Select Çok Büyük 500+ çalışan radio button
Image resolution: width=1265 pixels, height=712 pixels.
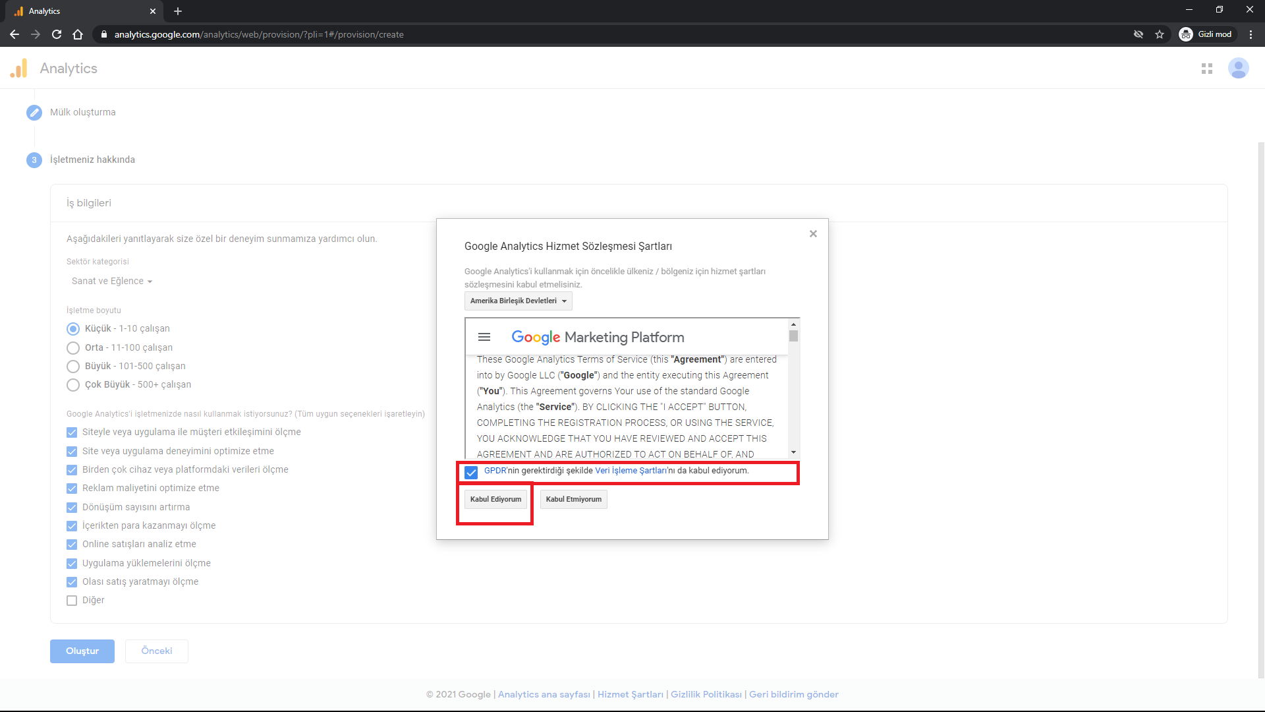73,385
